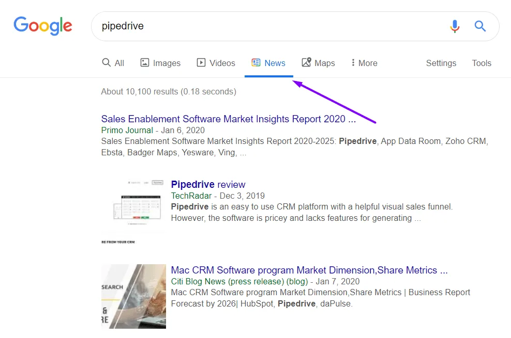
Task: Open the Pipedrive review headline
Action: (208, 184)
